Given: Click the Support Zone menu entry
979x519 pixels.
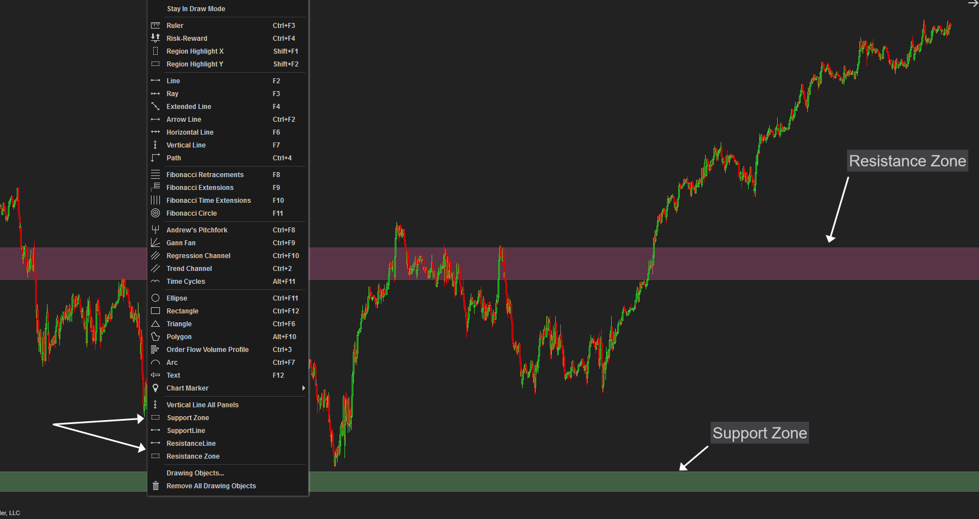Looking at the screenshot, I should click(188, 418).
